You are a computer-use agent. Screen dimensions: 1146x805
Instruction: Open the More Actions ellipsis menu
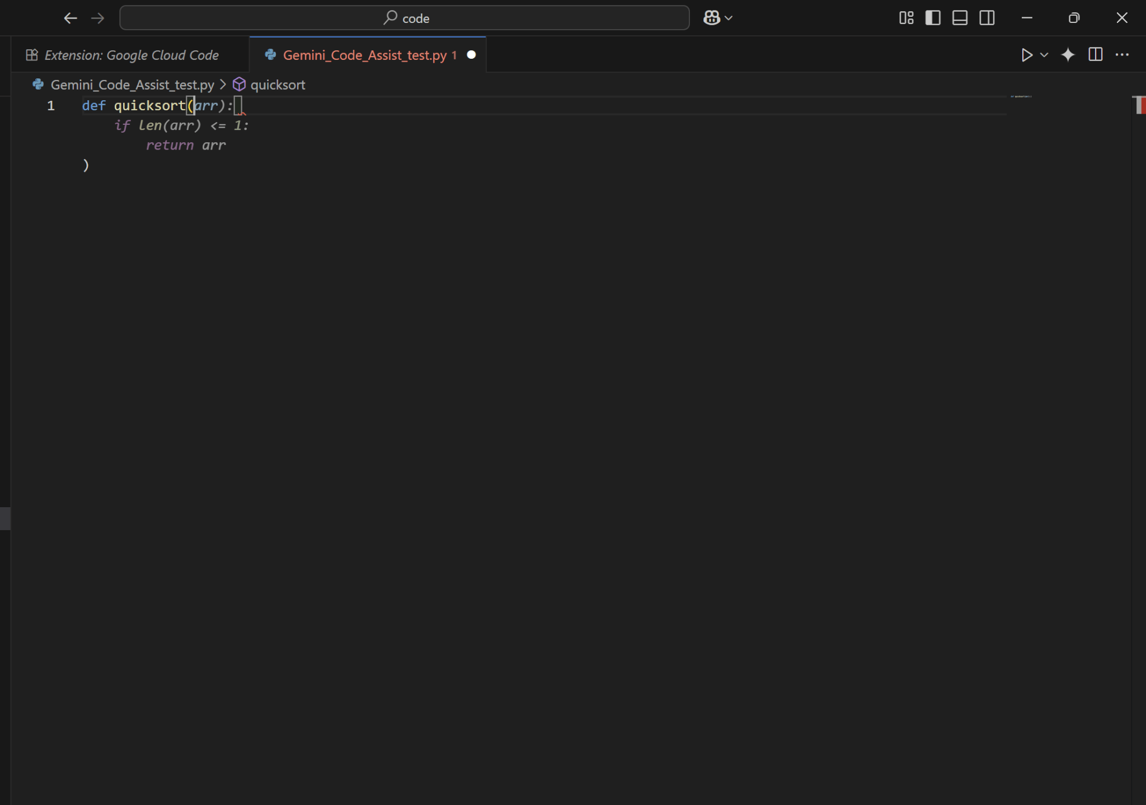coord(1122,55)
